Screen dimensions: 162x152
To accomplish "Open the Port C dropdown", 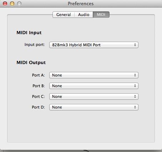I will (94, 96).
